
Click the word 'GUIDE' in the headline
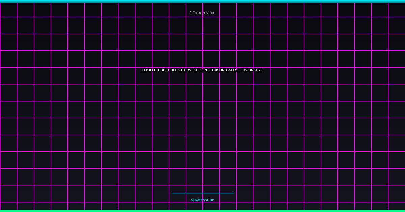pyautogui.click(x=165, y=70)
